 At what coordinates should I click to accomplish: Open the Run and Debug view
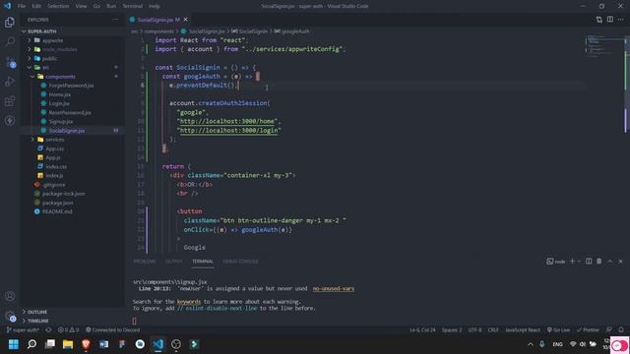point(10,81)
